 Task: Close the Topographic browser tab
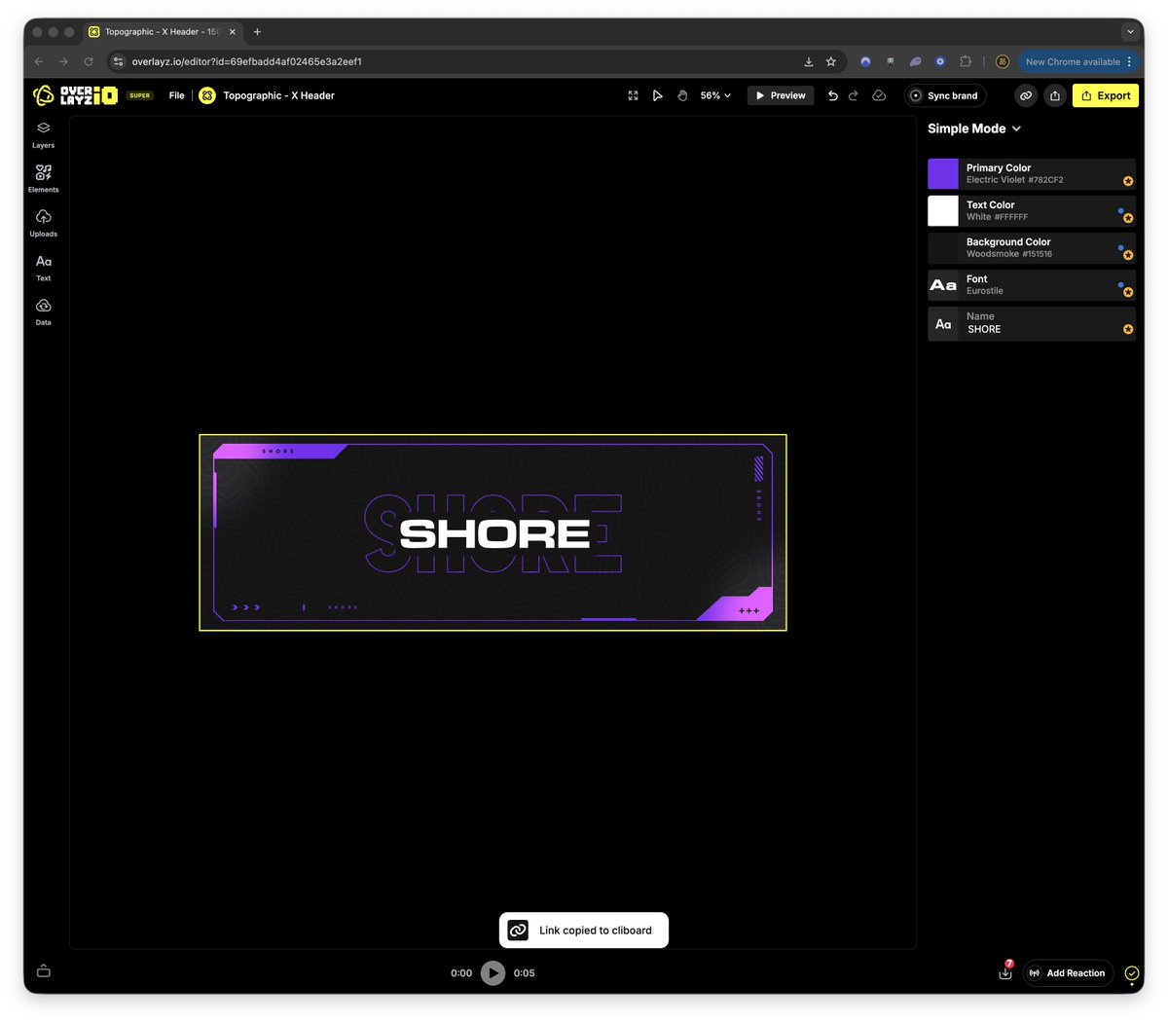pyautogui.click(x=232, y=31)
